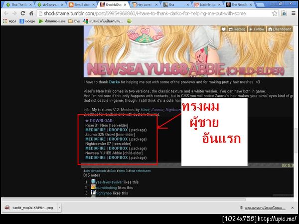The height and width of the screenshot is (224, 299).
Task: Open the Darko profile link
Action: 115,82
